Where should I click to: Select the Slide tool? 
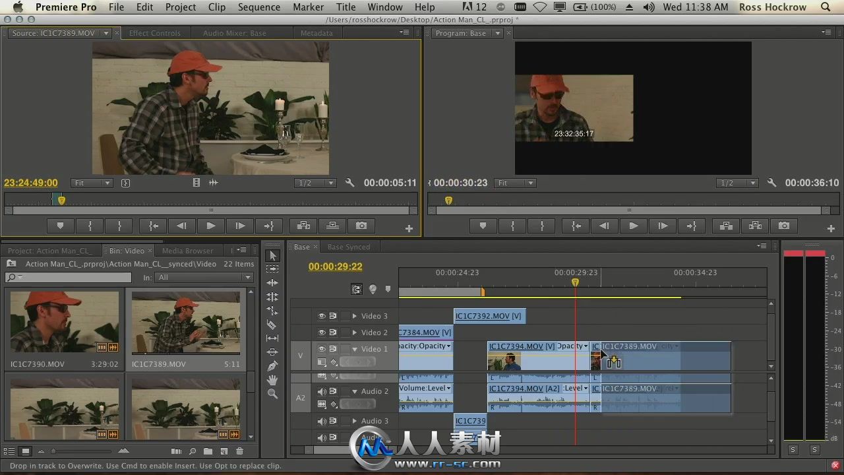(x=273, y=352)
